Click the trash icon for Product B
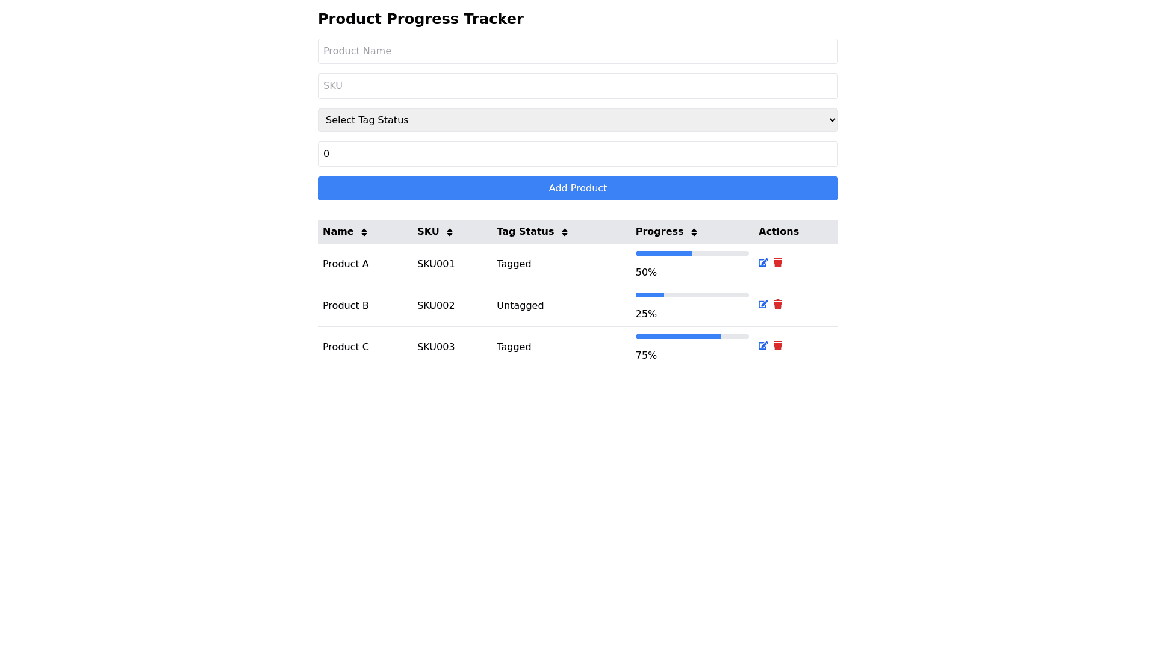The image size is (1156, 650). (778, 305)
